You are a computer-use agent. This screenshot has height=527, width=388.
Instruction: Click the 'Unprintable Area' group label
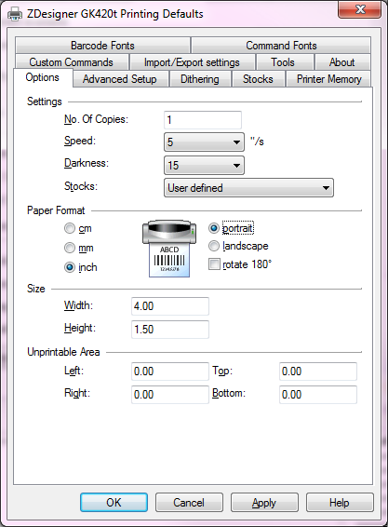(x=63, y=352)
